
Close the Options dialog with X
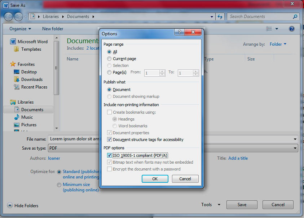click(193, 32)
